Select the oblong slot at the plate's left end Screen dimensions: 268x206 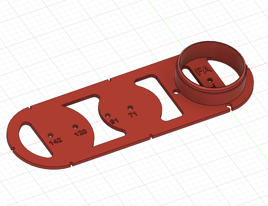(x=34, y=139)
